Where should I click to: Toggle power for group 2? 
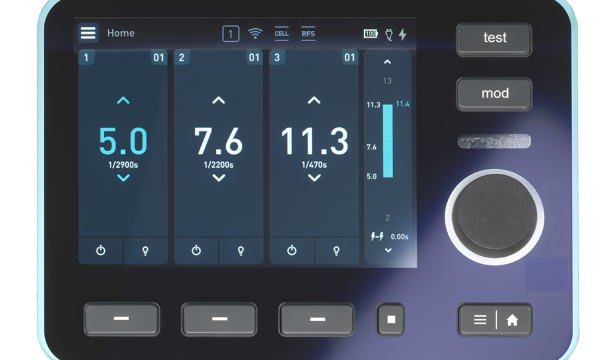click(x=196, y=251)
